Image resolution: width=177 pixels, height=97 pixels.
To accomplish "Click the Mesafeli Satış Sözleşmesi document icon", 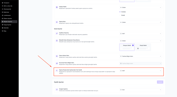I will [57, 41].
